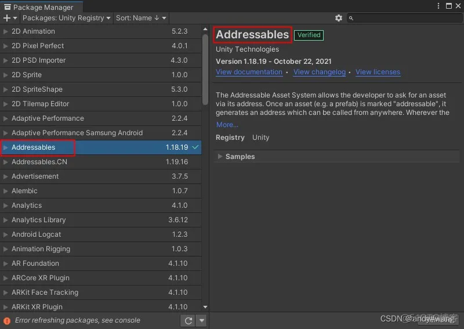
Task: Click the Verified badge
Action: pos(309,35)
